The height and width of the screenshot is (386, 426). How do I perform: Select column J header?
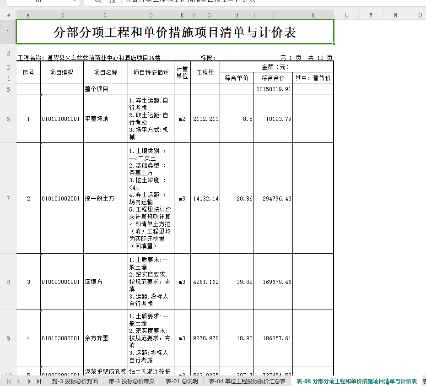coord(273,15)
